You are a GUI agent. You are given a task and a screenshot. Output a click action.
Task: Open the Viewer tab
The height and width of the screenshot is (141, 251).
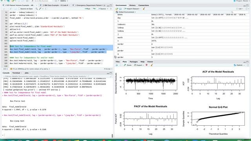click(150, 62)
